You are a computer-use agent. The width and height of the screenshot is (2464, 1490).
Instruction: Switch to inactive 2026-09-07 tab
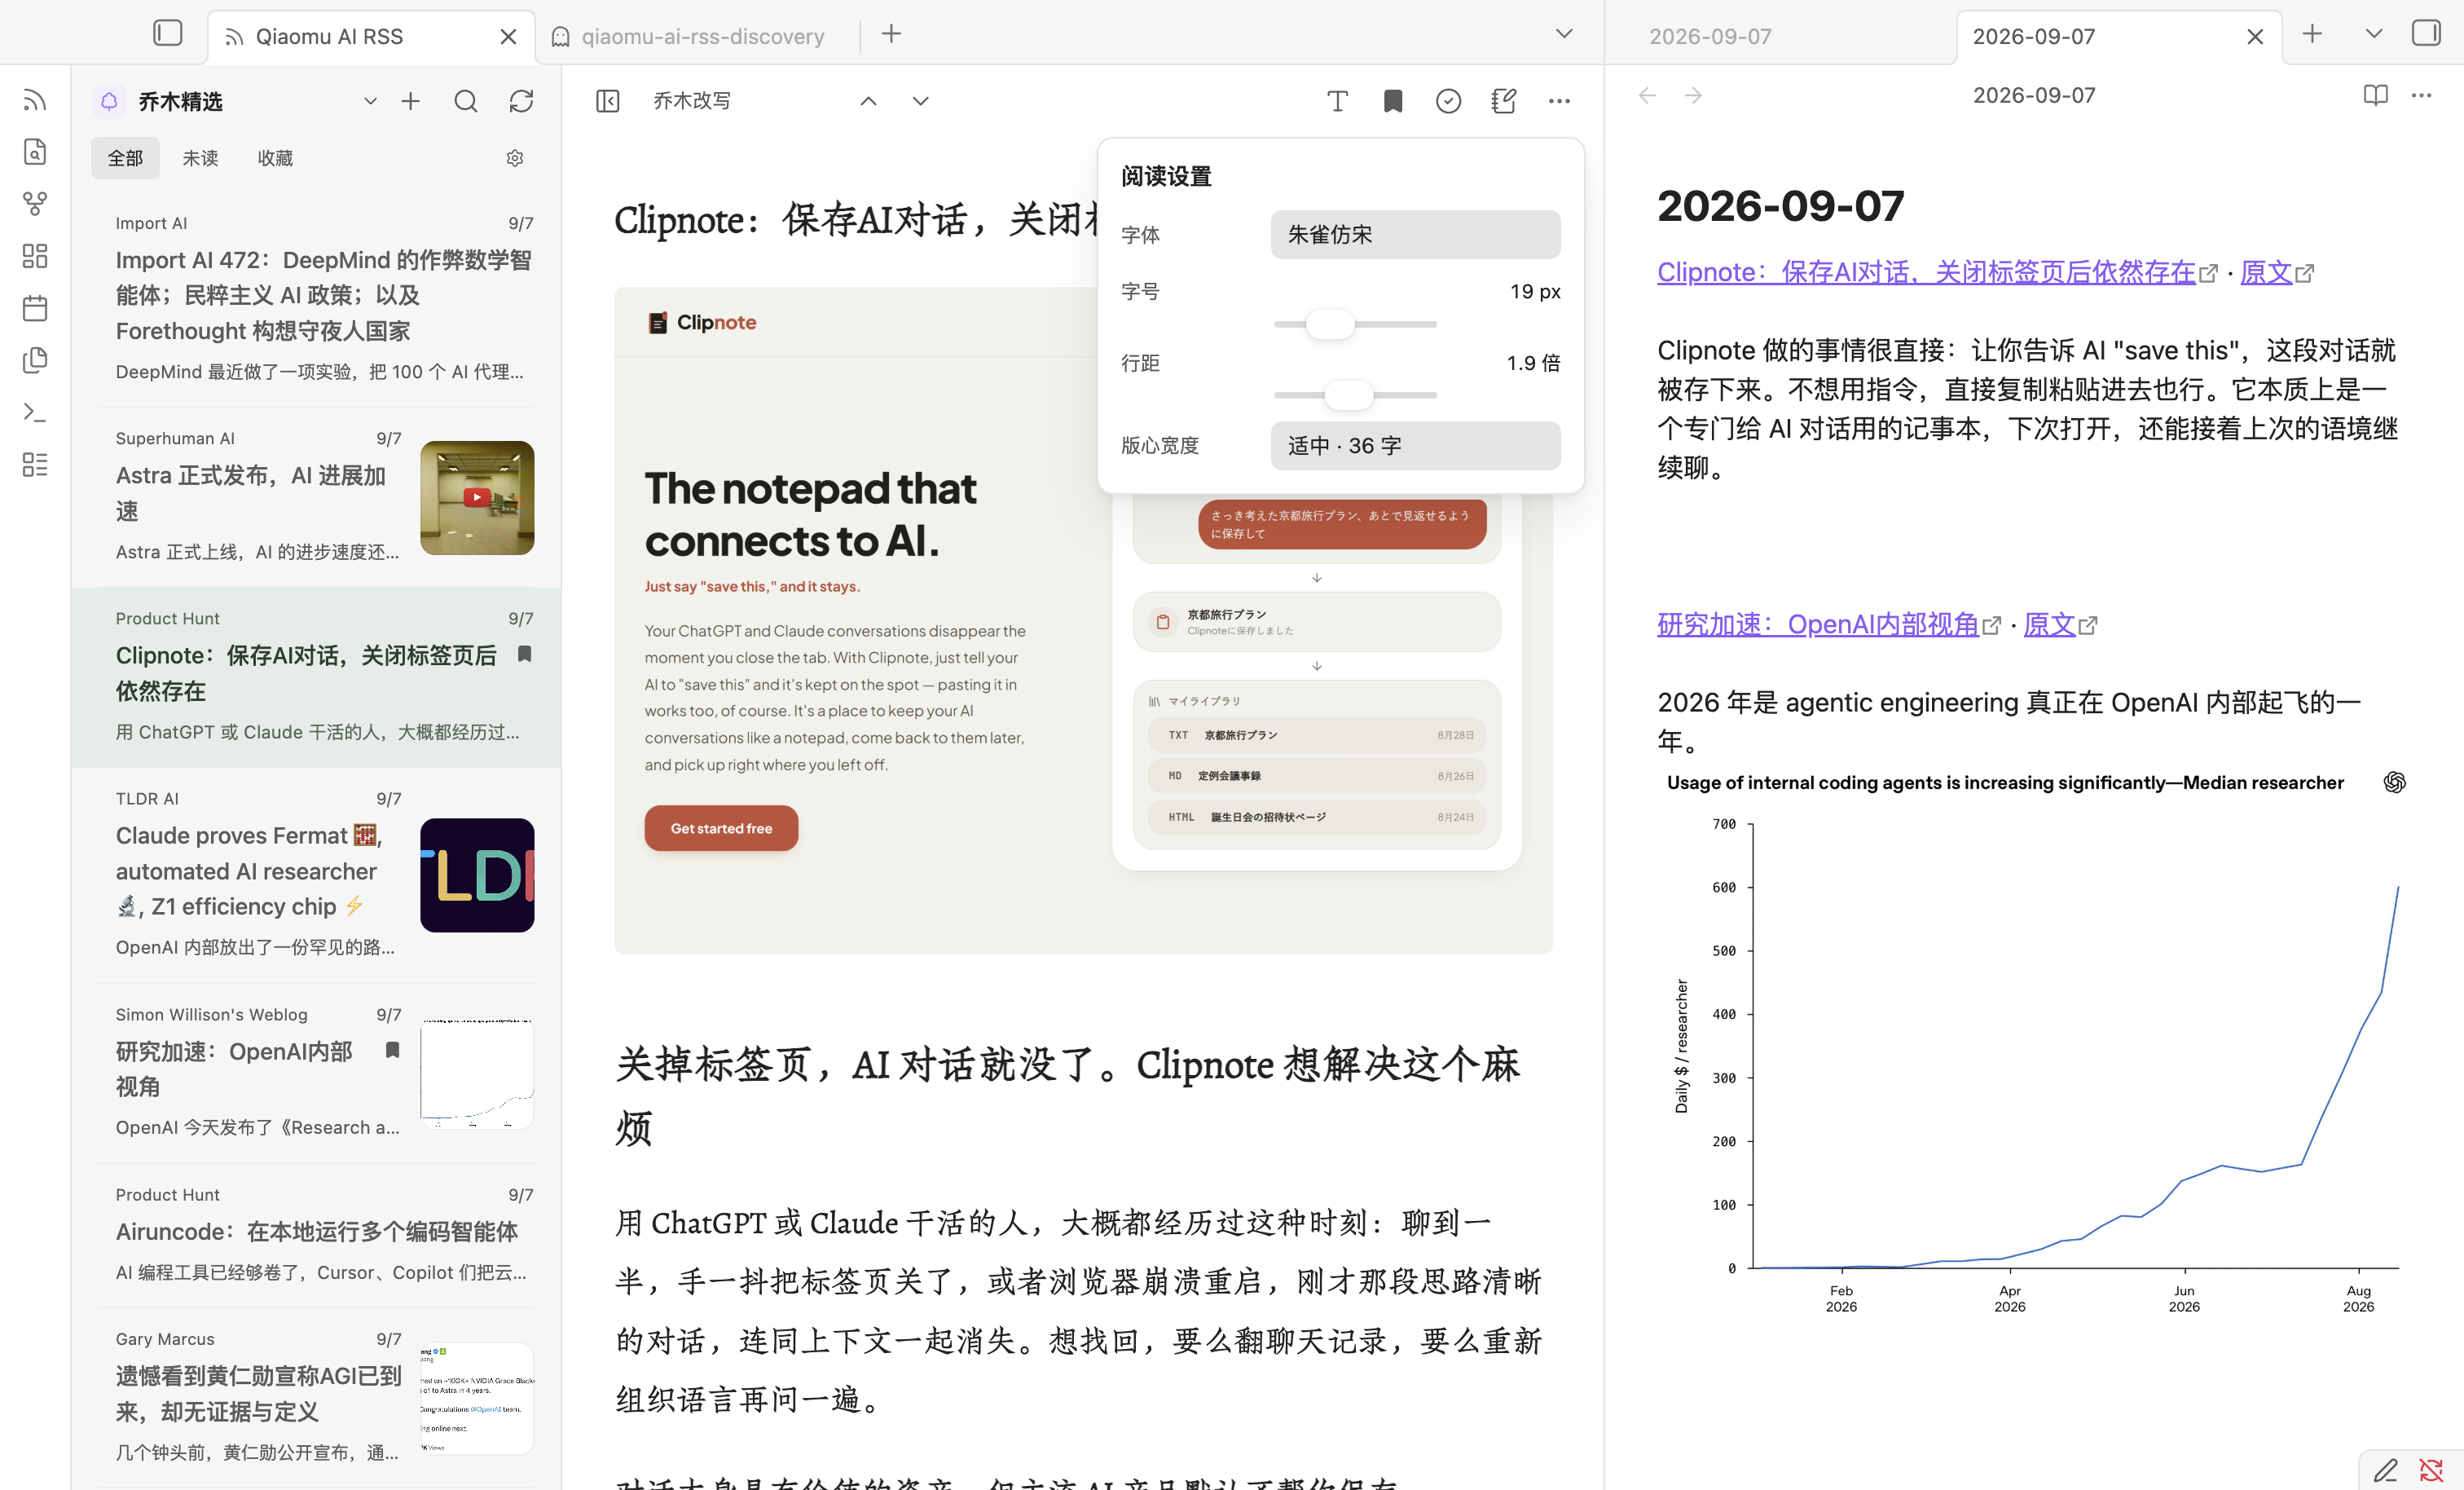(1710, 37)
